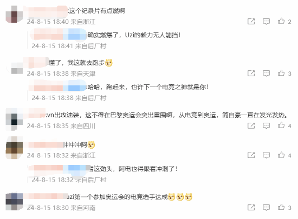Share the uzi第一个参加奥运会 comment
The width and height of the screenshot is (298, 219).
click(251, 208)
